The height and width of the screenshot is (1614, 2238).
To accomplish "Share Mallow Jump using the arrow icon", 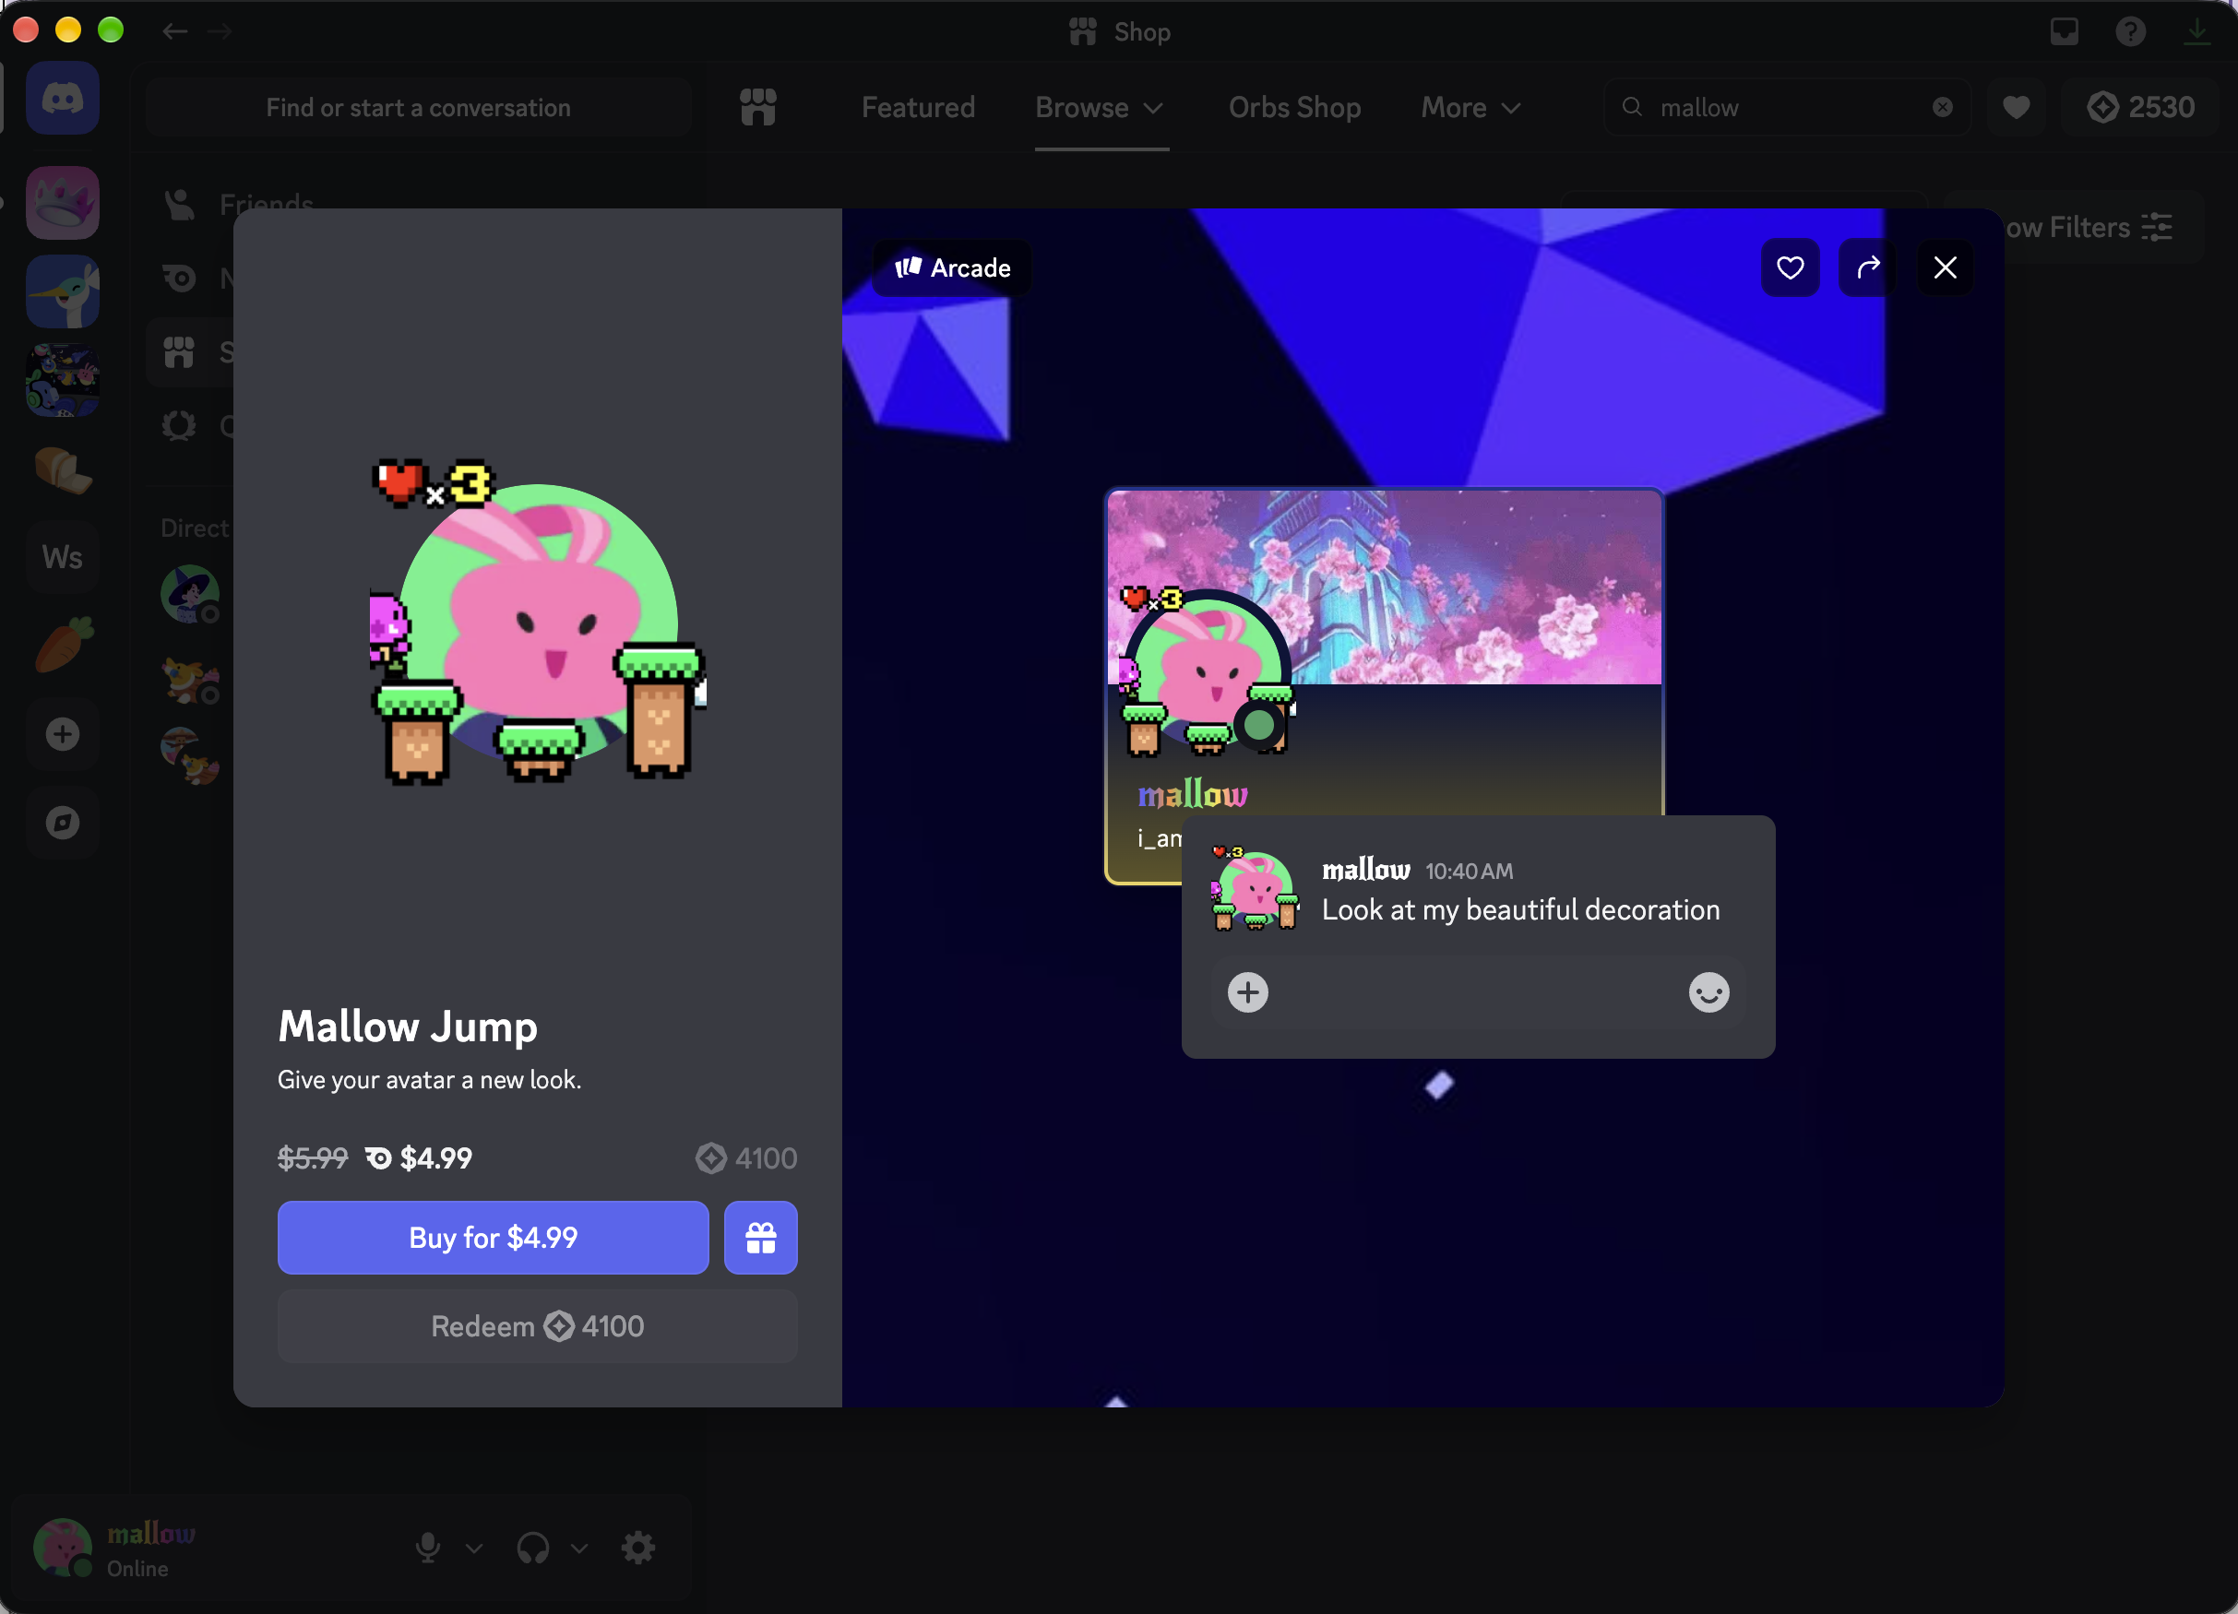I will coord(1868,267).
